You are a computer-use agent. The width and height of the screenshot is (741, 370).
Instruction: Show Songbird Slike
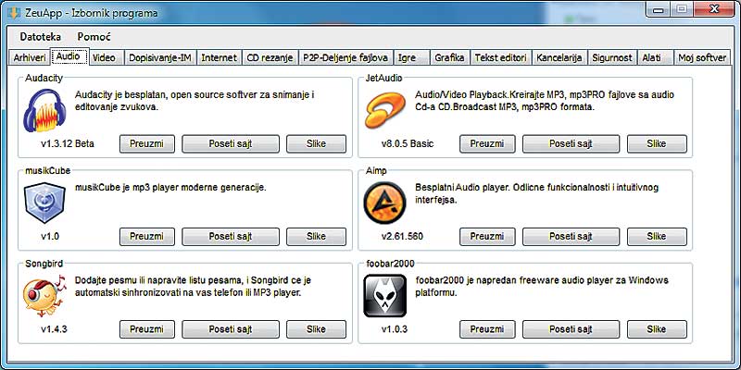click(316, 329)
